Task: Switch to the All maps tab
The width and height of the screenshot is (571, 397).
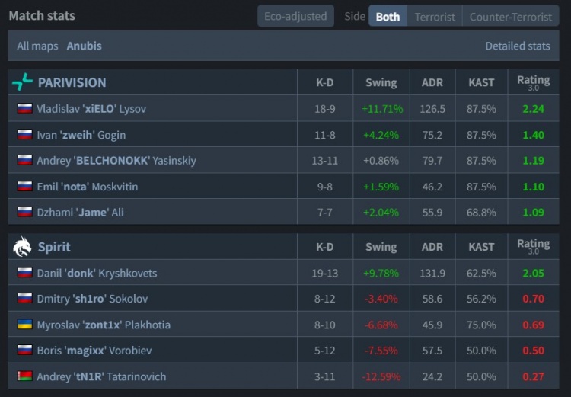Action: tap(38, 46)
